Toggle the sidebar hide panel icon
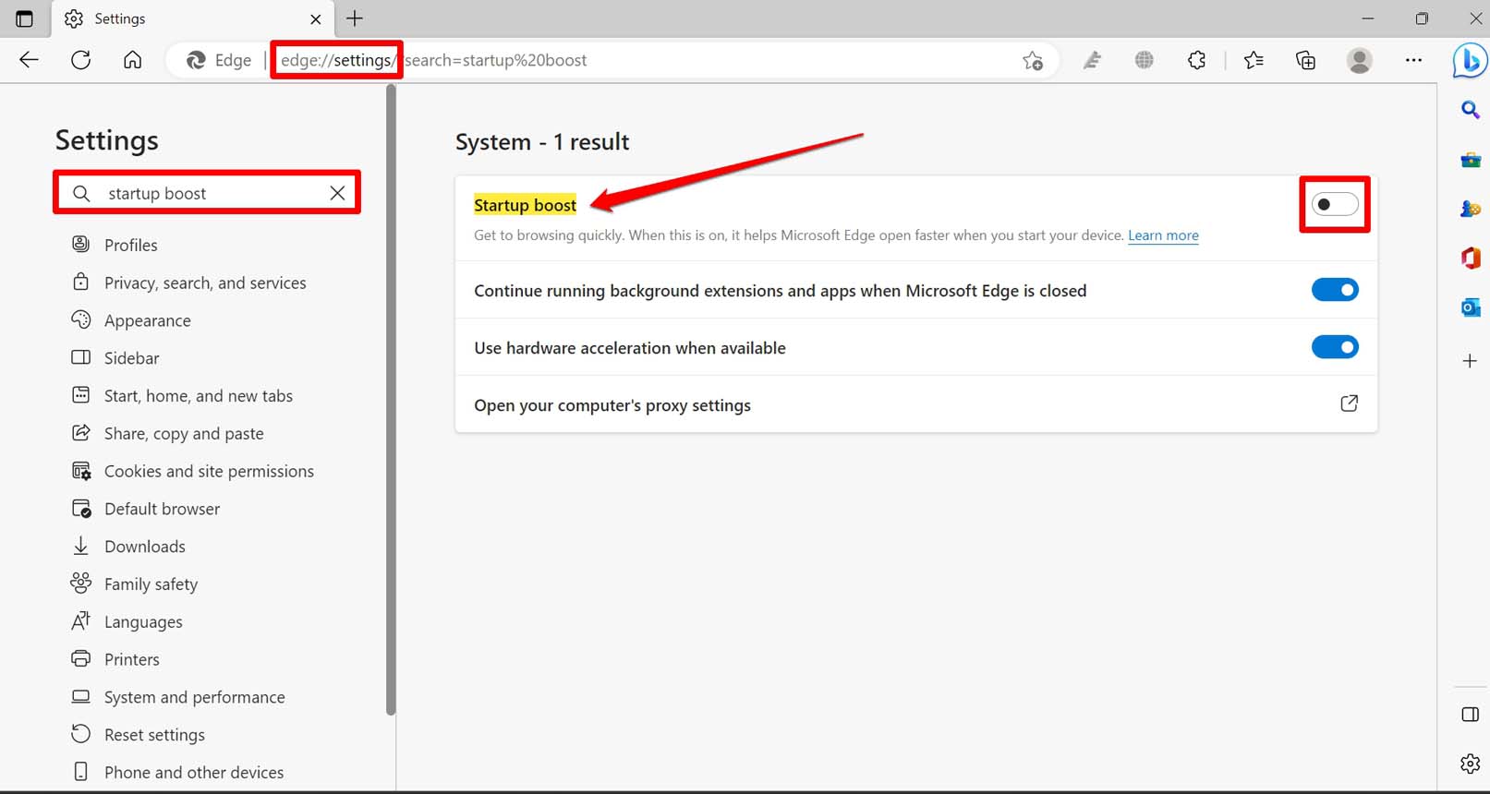 coord(1471,715)
